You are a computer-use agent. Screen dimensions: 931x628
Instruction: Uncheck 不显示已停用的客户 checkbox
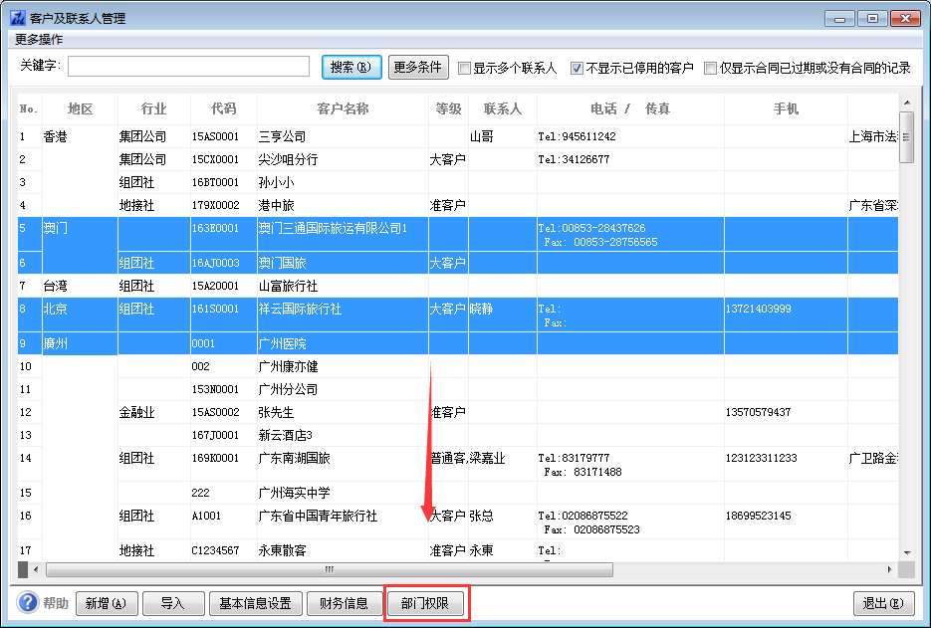click(x=578, y=69)
